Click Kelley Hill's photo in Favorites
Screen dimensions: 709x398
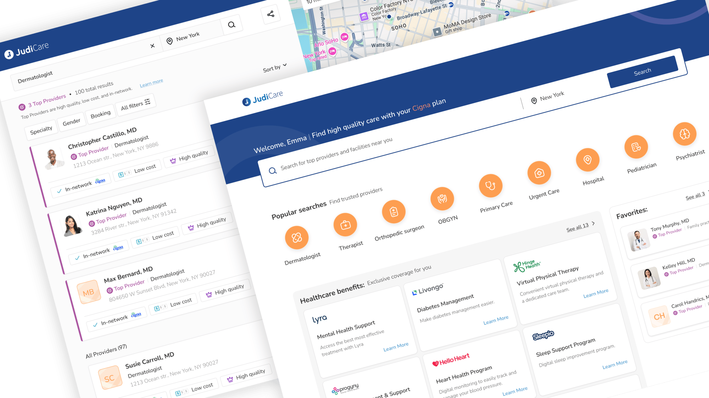pos(648,278)
